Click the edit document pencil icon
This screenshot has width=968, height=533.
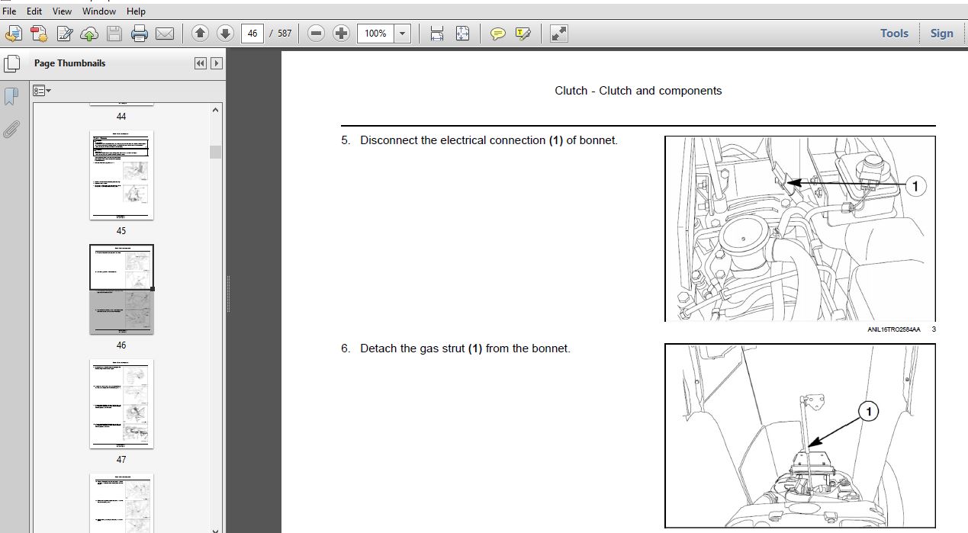(65, 34)
